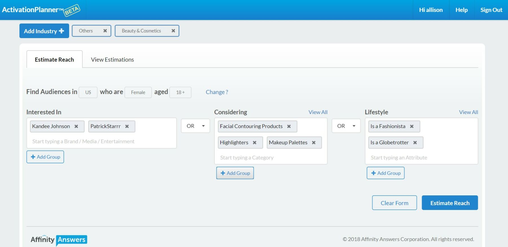This screenshot has height=247, width=508.
Task: Click the ActivationPlanner logo
Action: [x=41, y=10]
